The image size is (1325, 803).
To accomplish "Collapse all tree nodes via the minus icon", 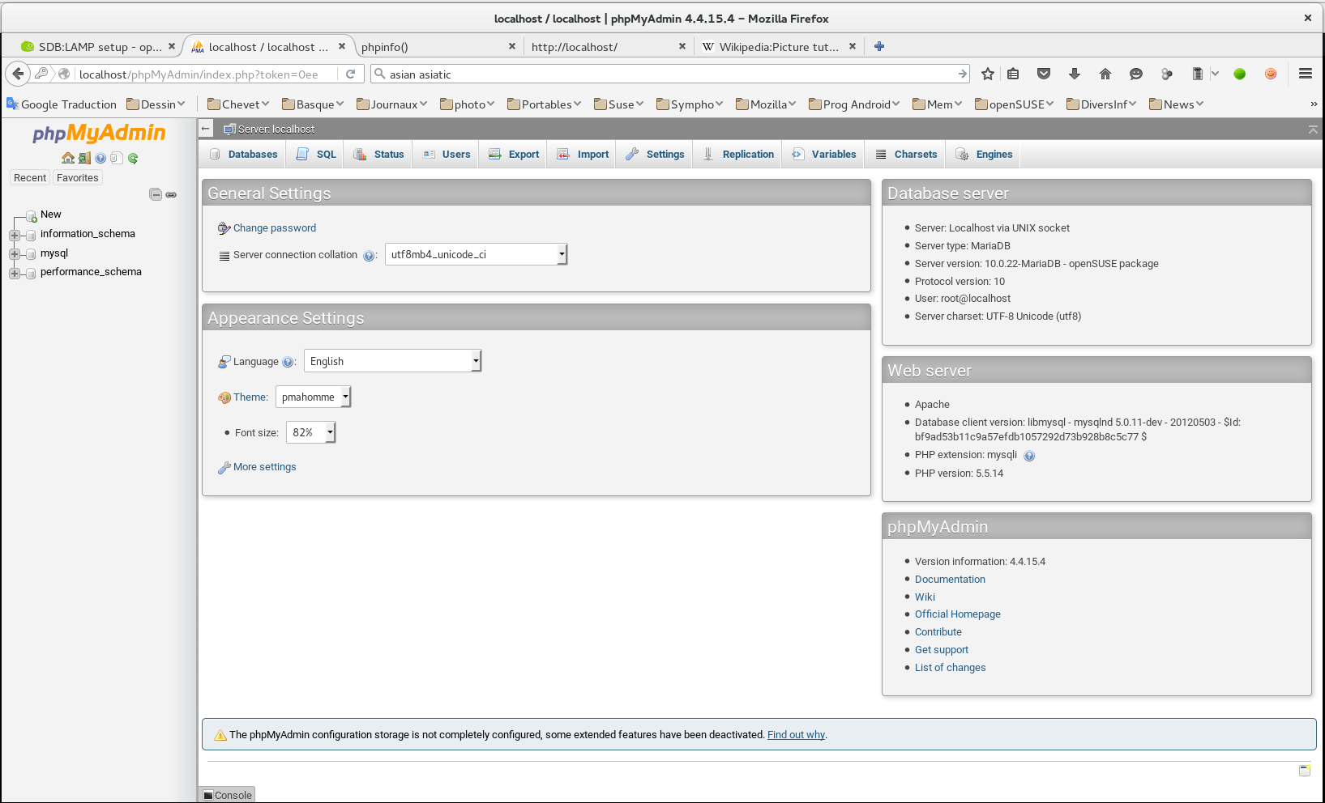I will pyautogui.click(x=156, y=194).
